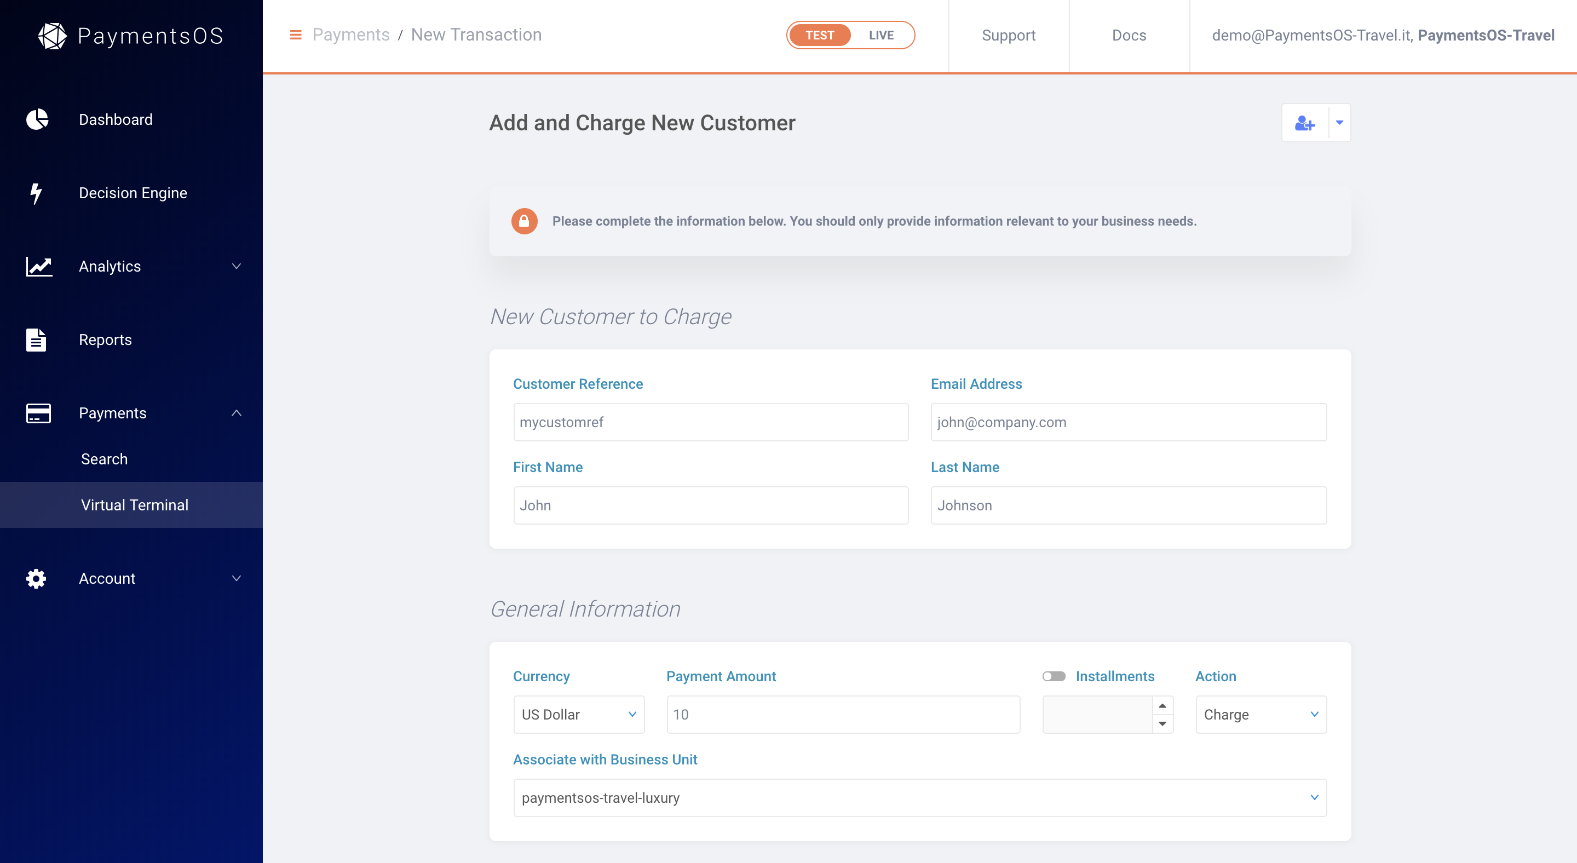Focus the Last Name input field
Image resolution: width=1577 pixels, height=863 pixels.
(1128, 505)
